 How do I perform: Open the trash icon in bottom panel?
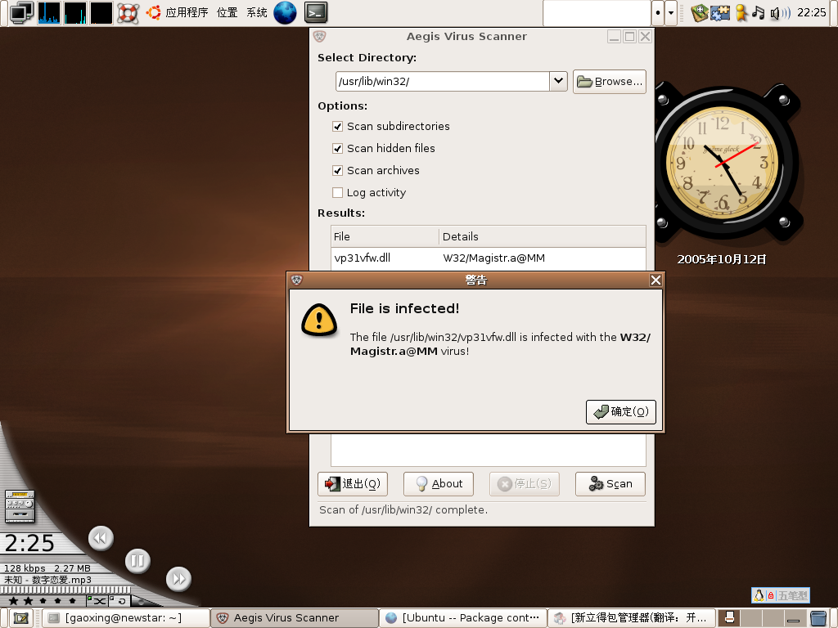point(818,618)
